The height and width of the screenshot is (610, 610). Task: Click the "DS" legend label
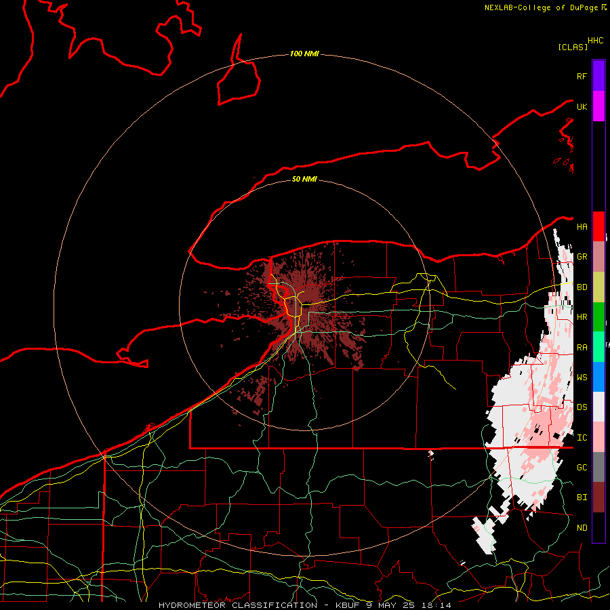(582, 407)
